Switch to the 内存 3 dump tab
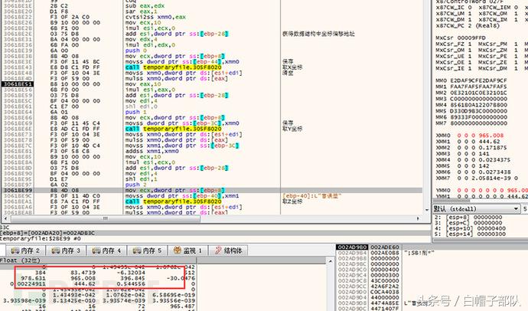 (x=66, y=250)
